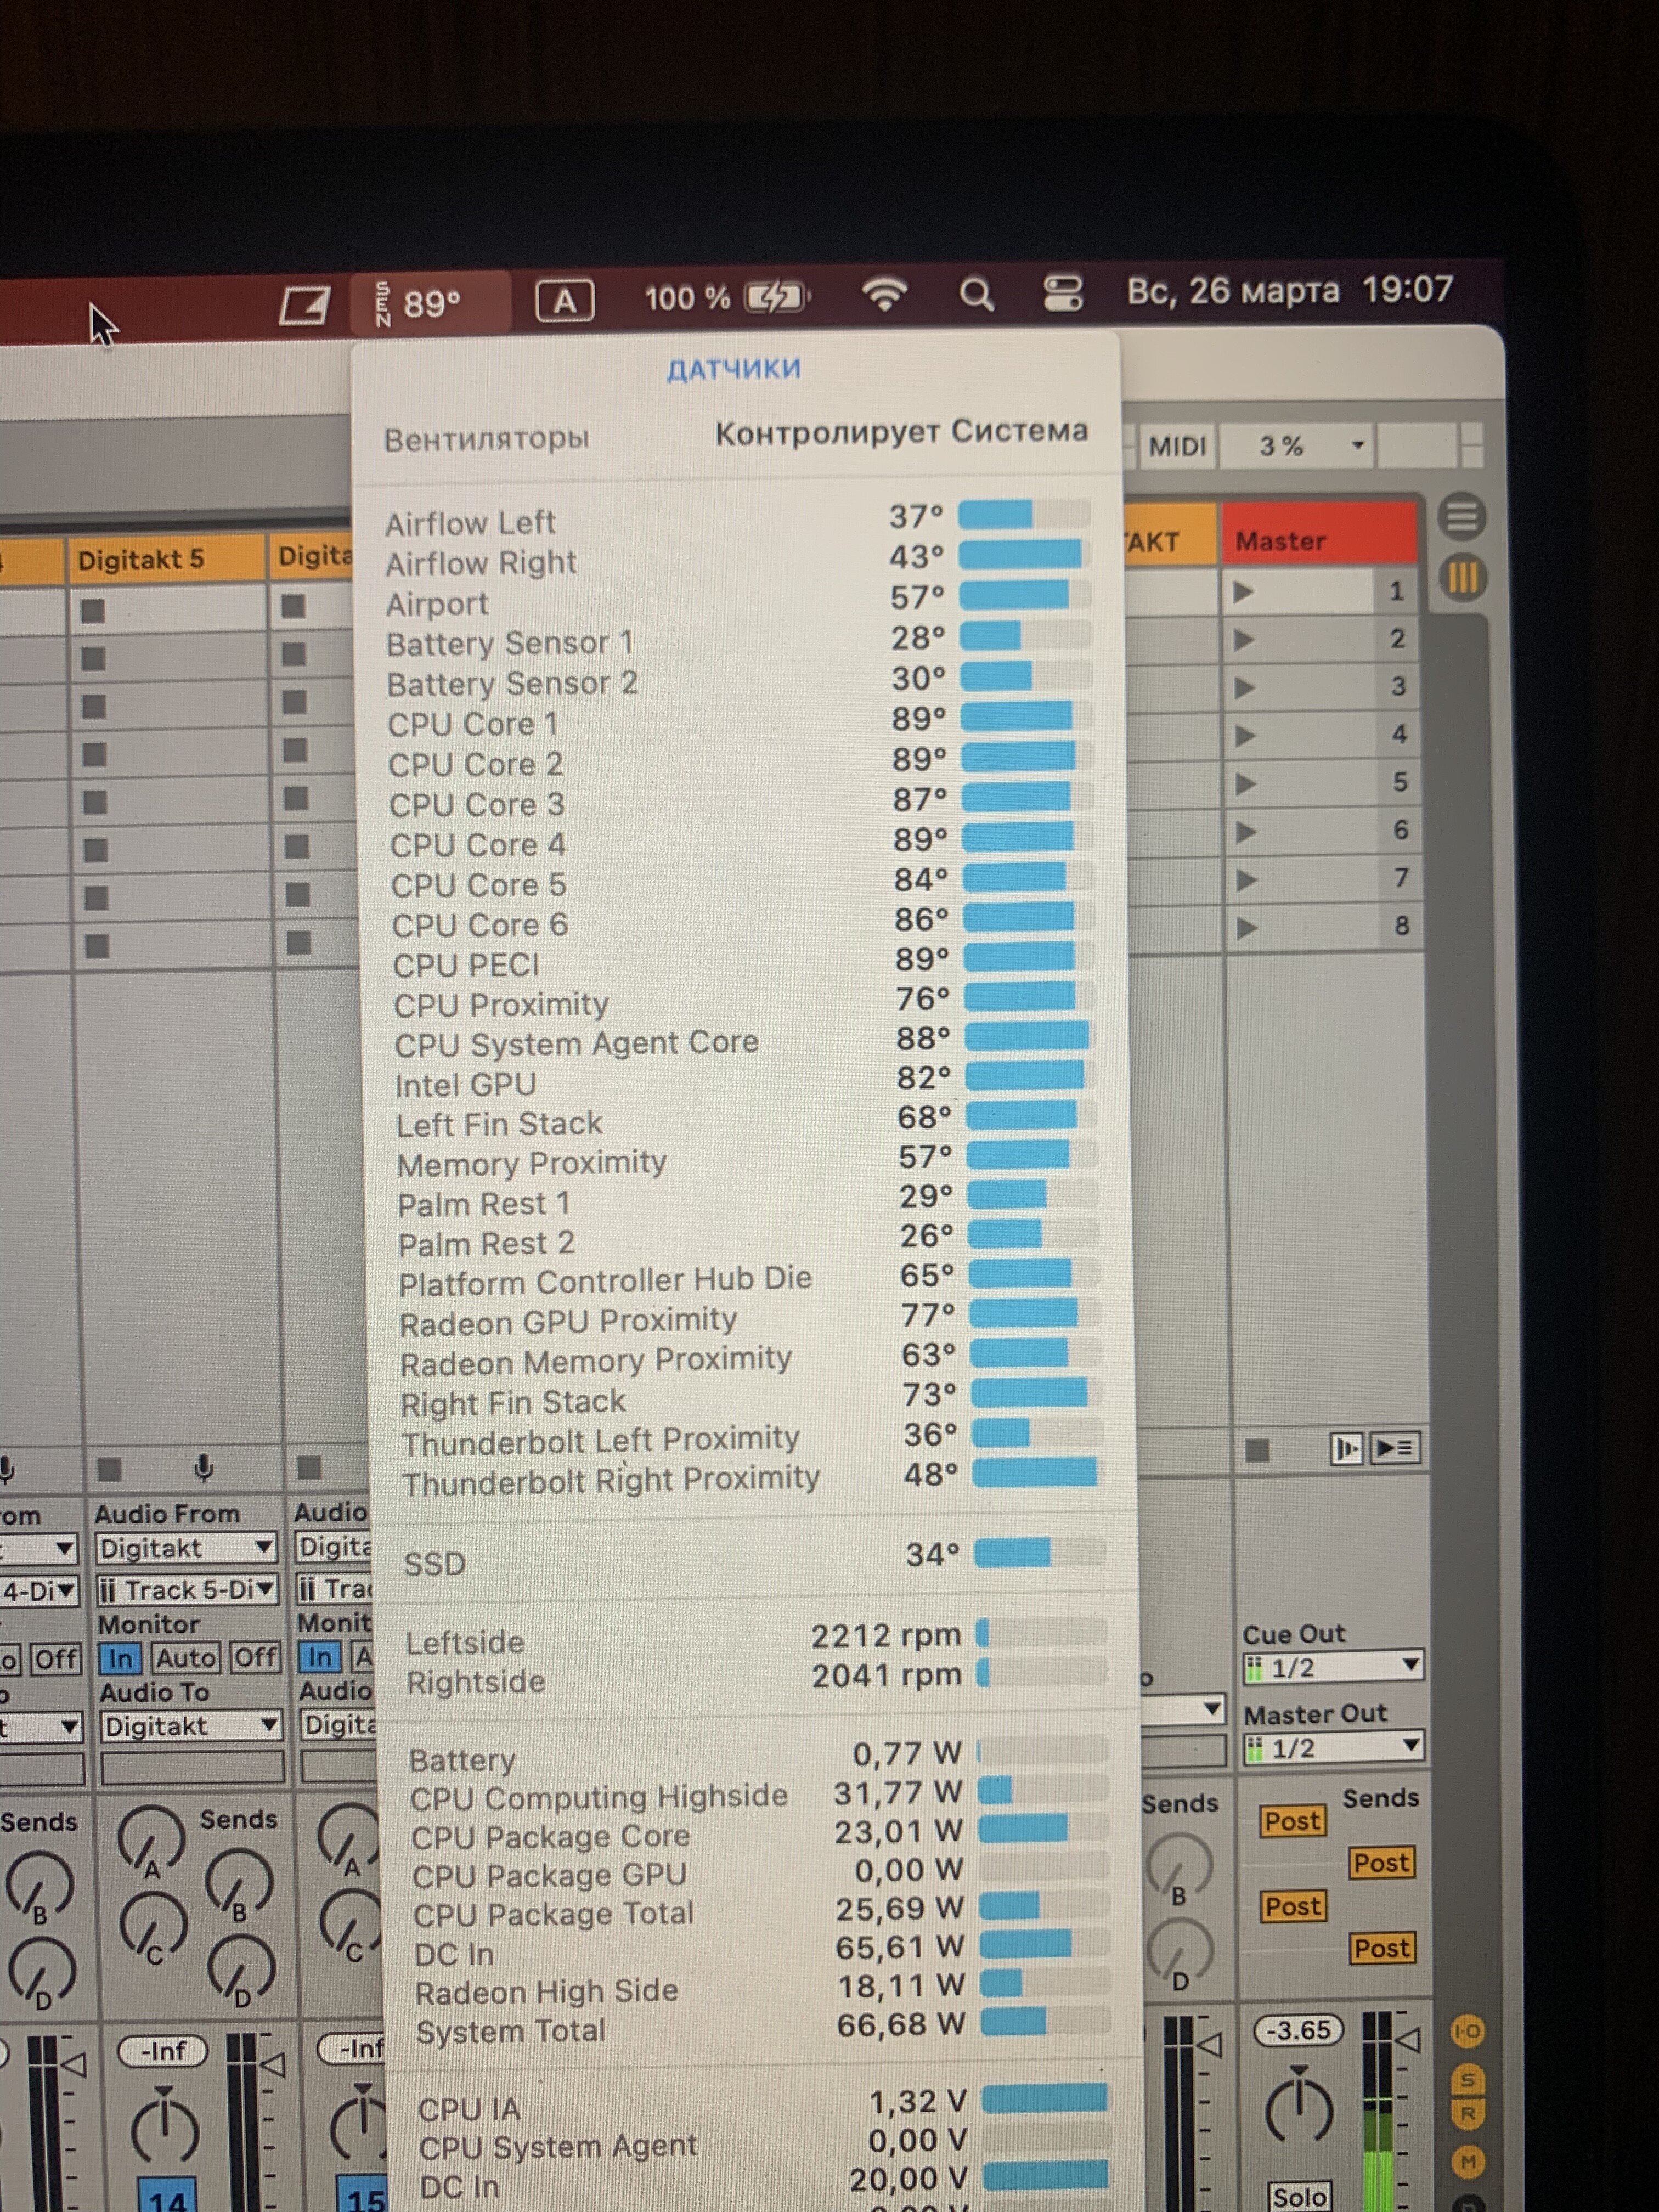Open the Track 5-Di input channel dropdown
The width and height of the screenshot is (1659, 2212).
187,1590
